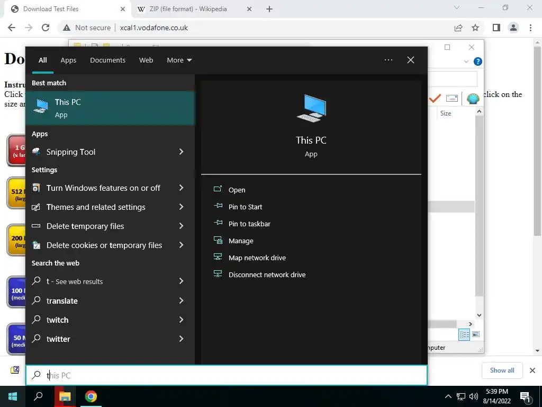
Task: Expand Delete temporary files arrow
Action: [x=181, y=226]
